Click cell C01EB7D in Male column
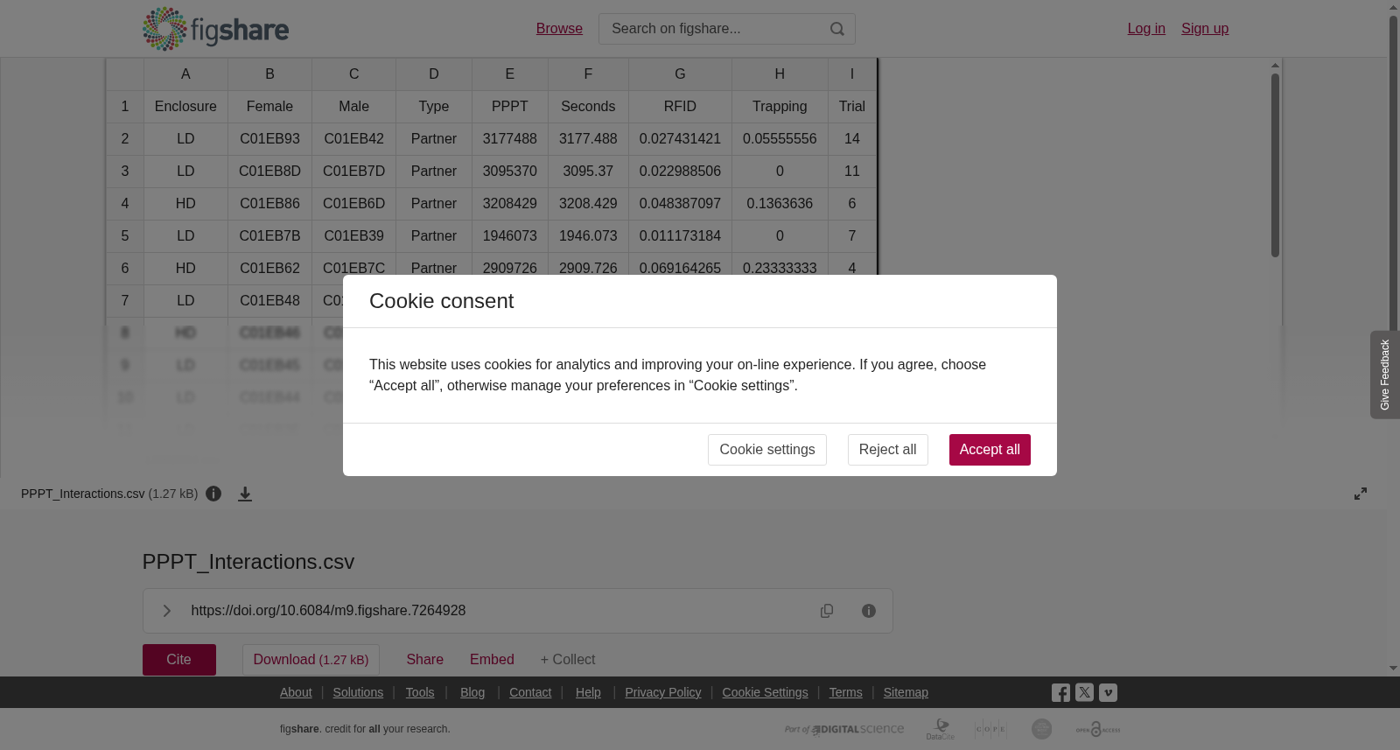 (353, 172)
